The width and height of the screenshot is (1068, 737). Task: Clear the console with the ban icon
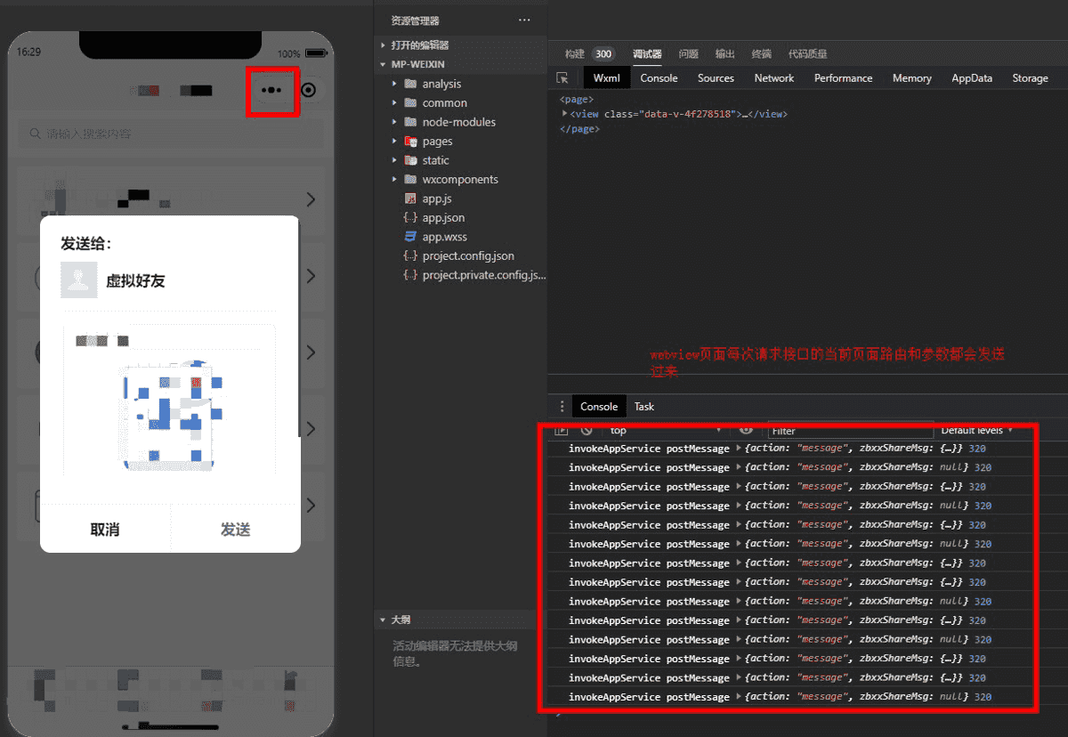tap(586, 431)
